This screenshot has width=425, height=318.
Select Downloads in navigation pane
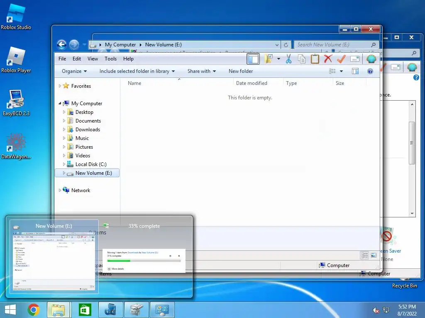coord(88,130)
